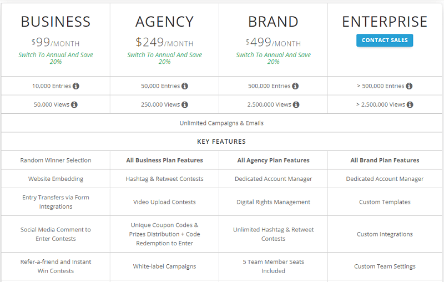Click info icon beside > 500,000 Entries
444x282 pixels.
pyautogui.click(x=409, y=86)
